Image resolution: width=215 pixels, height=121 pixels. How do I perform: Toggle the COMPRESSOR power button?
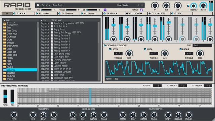click(105, 45)
